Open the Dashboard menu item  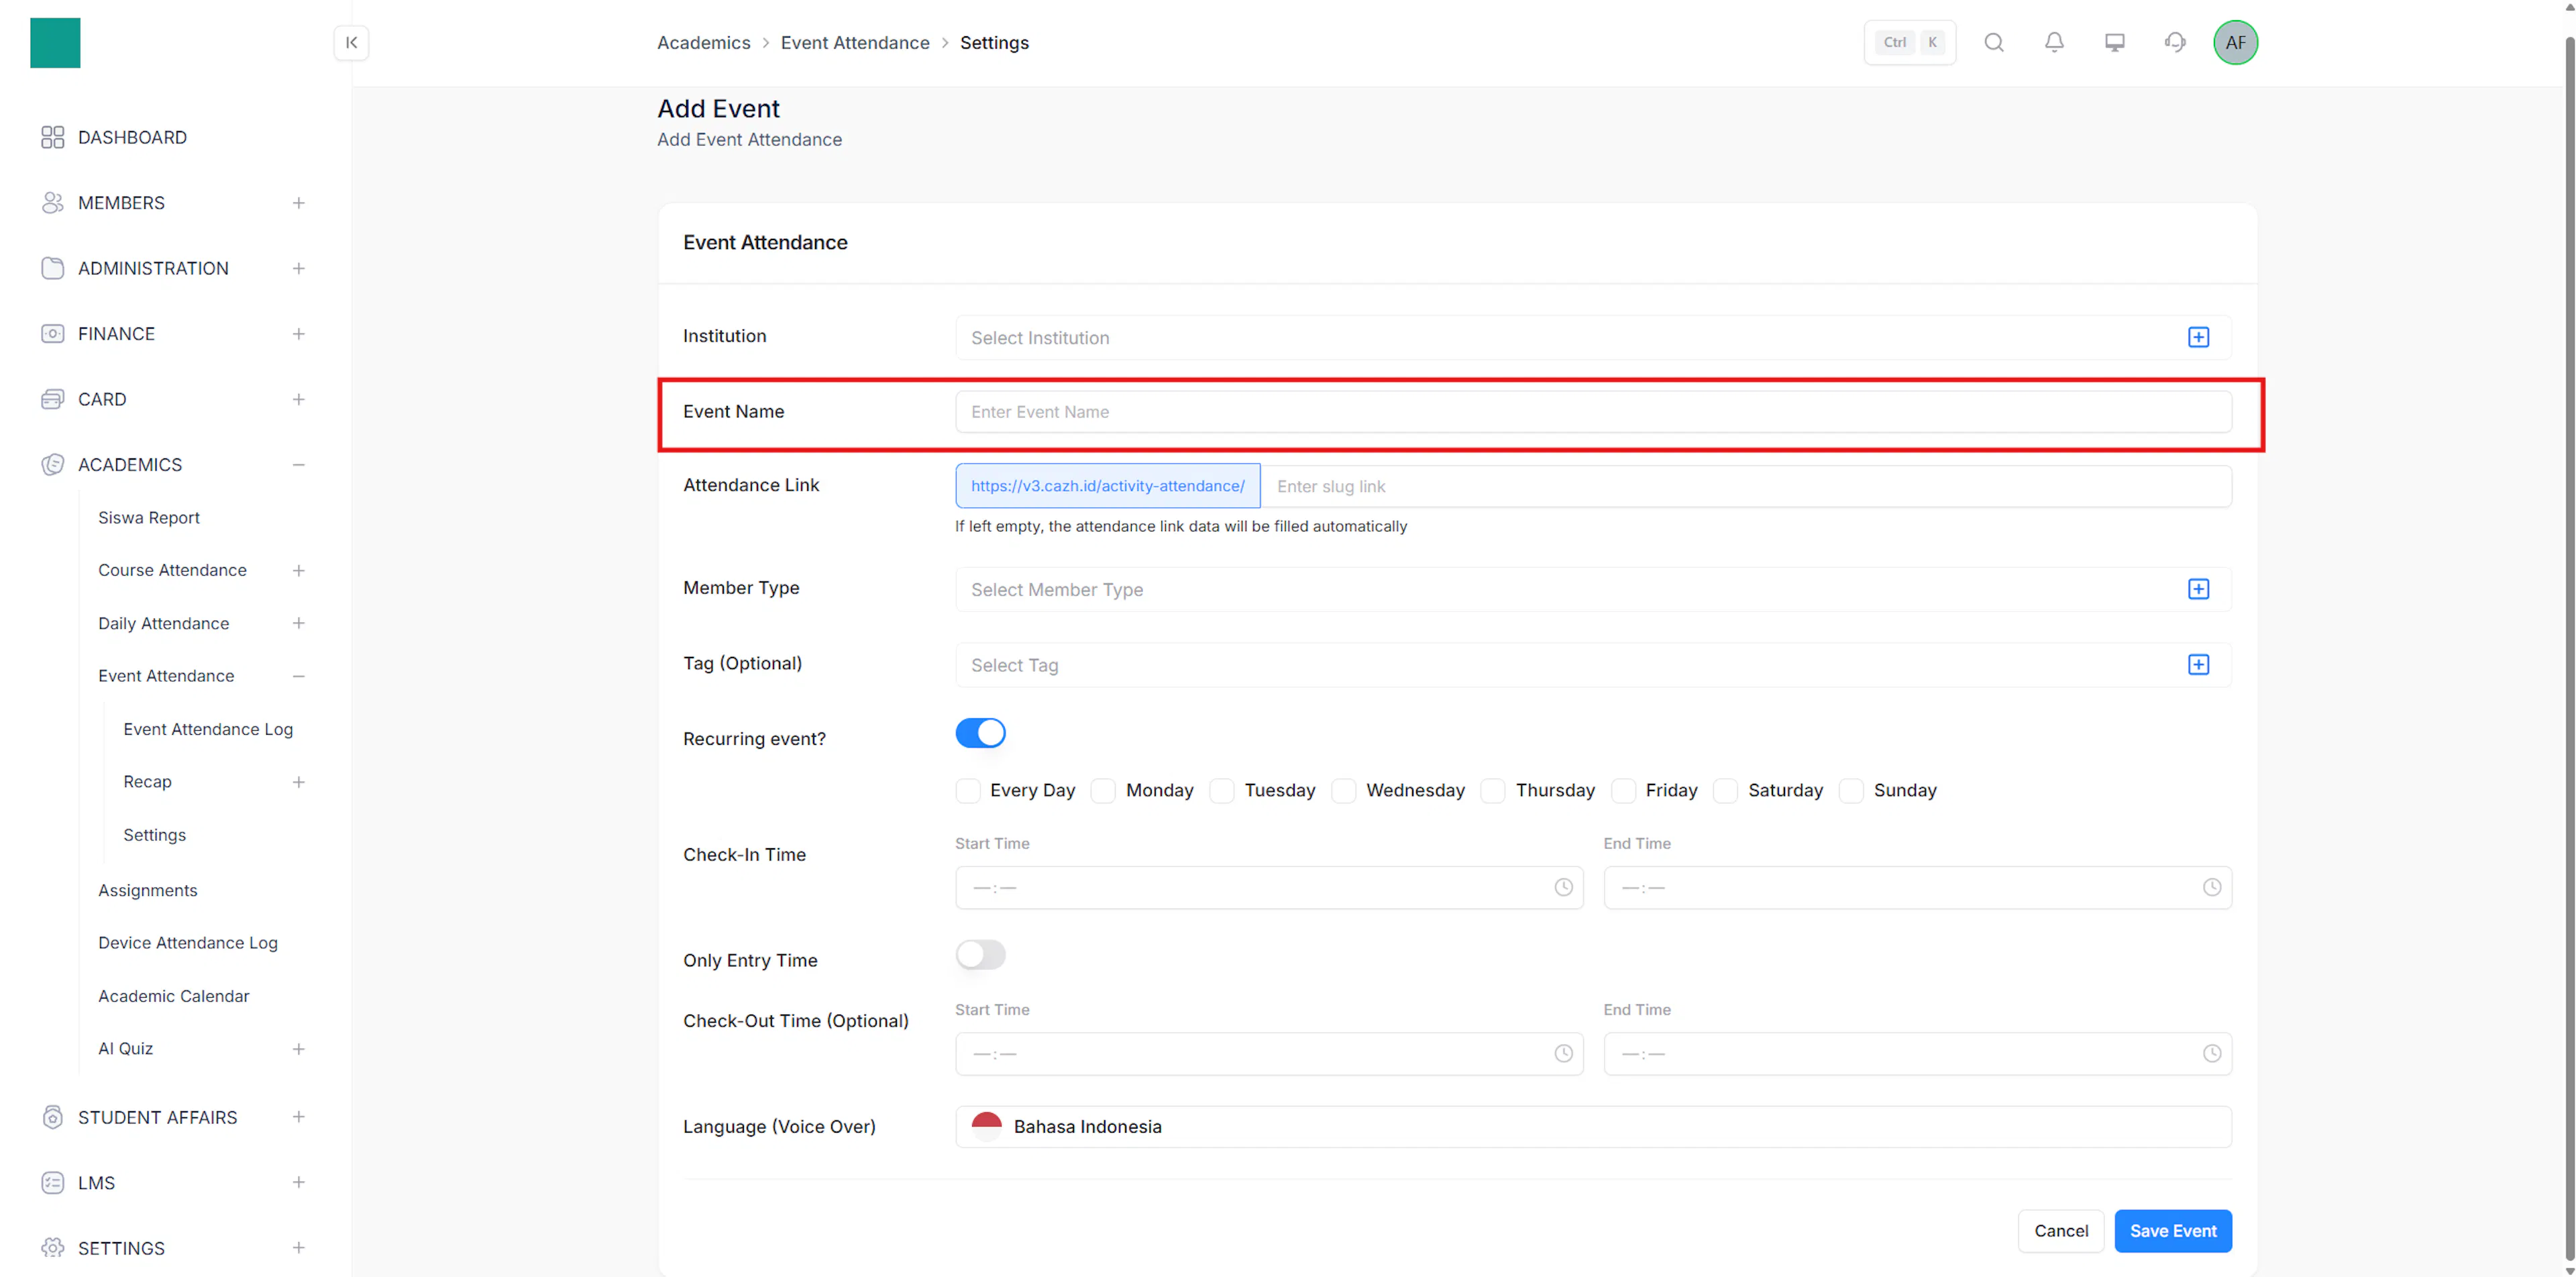tap(132, 137)
